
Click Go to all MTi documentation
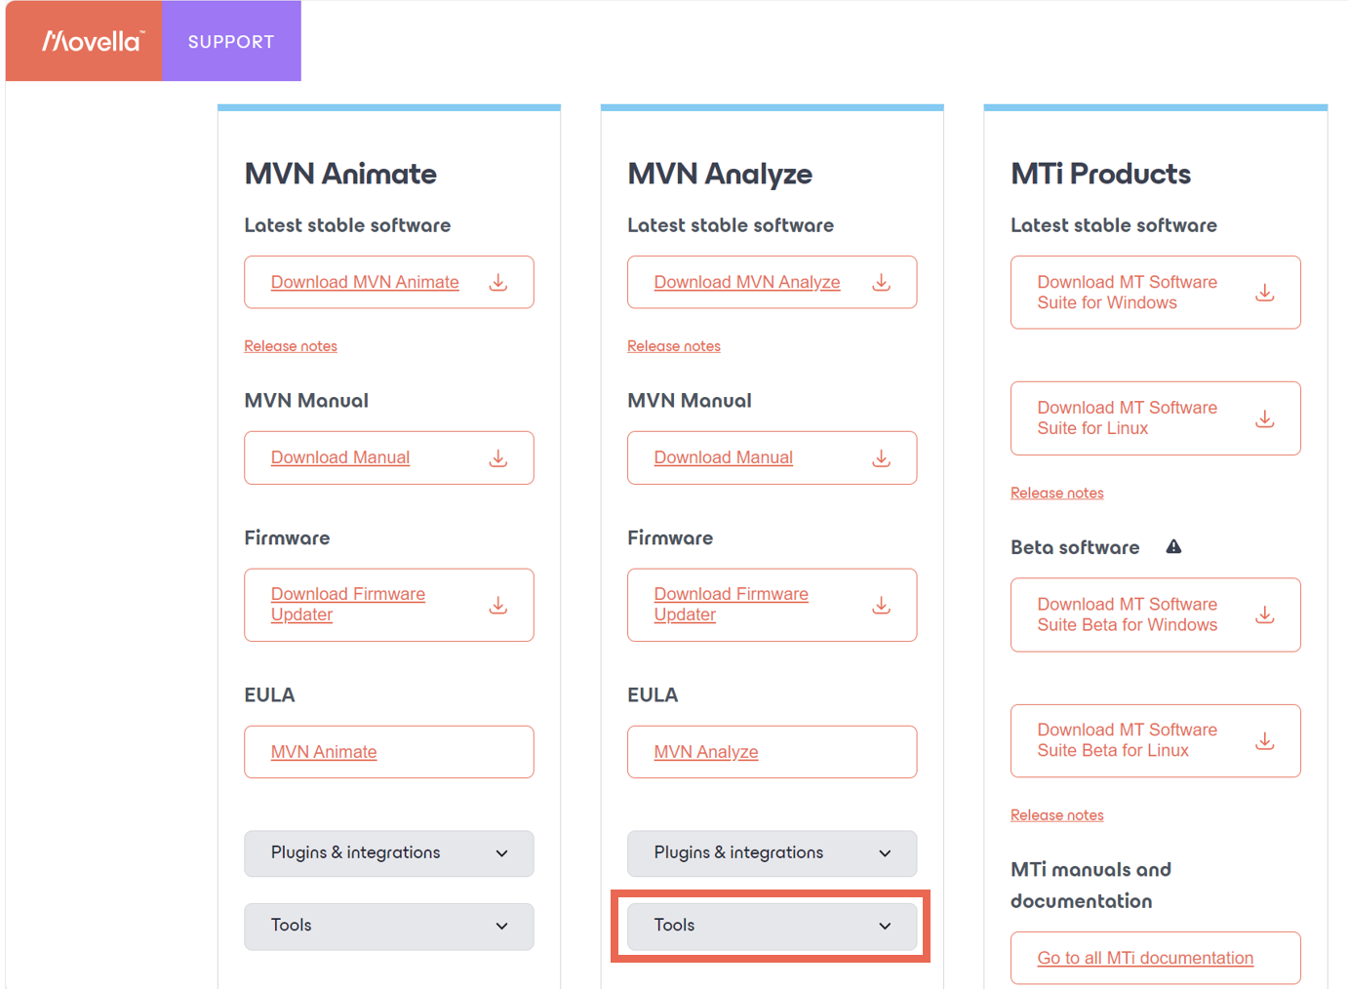1145,958
